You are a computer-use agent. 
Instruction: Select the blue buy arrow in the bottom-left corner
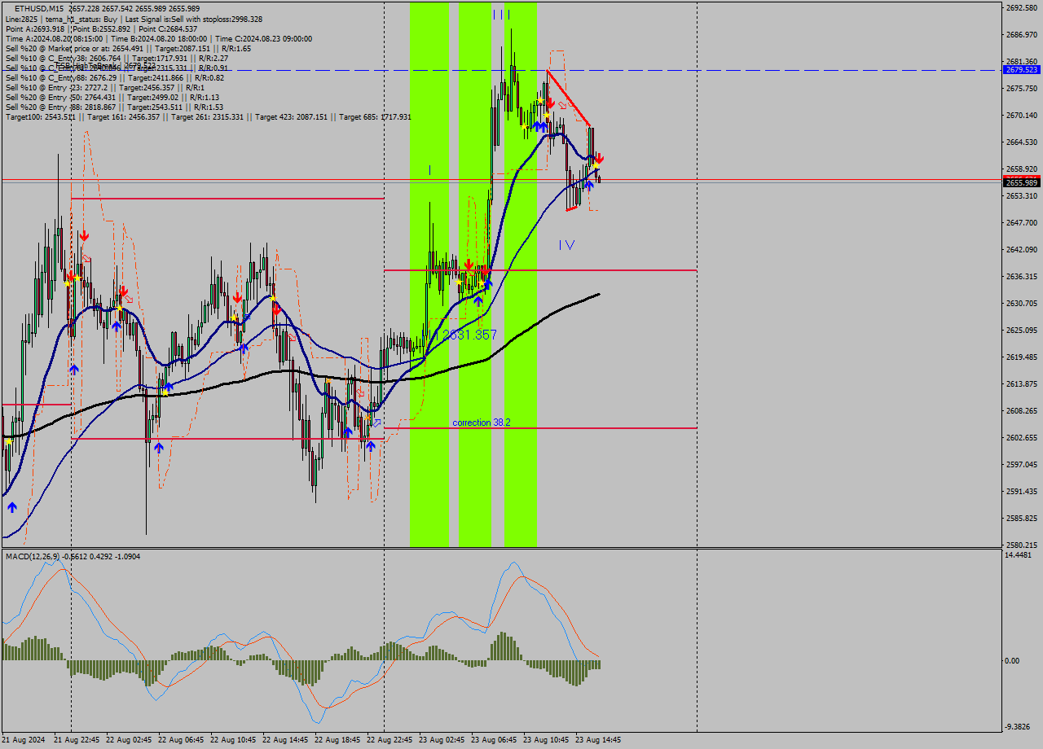[12, 506]
